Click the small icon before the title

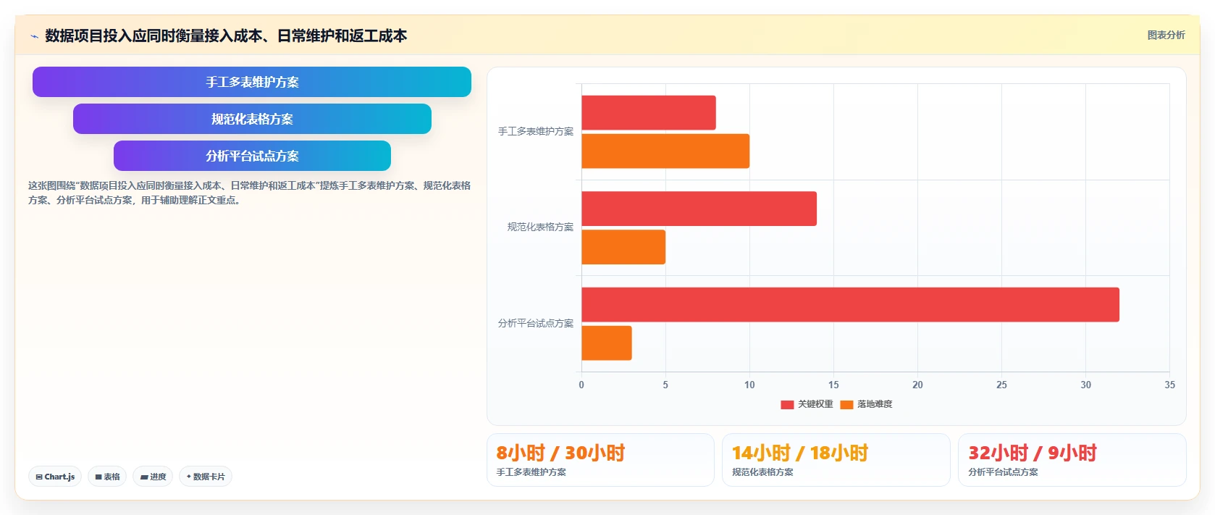coord(34,36)
